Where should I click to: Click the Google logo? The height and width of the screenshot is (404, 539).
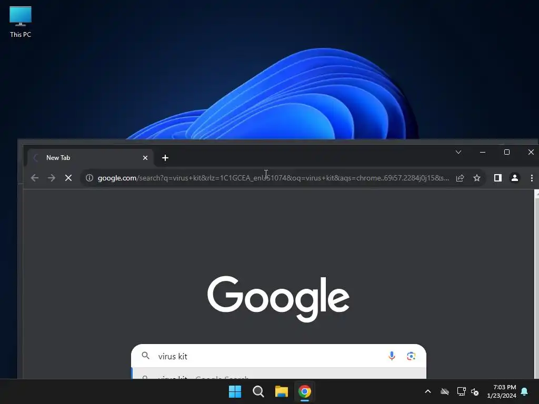pyautogui.click(x=278, y=298)
